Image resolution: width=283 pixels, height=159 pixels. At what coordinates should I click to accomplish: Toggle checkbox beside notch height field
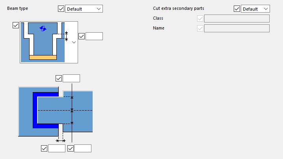coord(82,36)
